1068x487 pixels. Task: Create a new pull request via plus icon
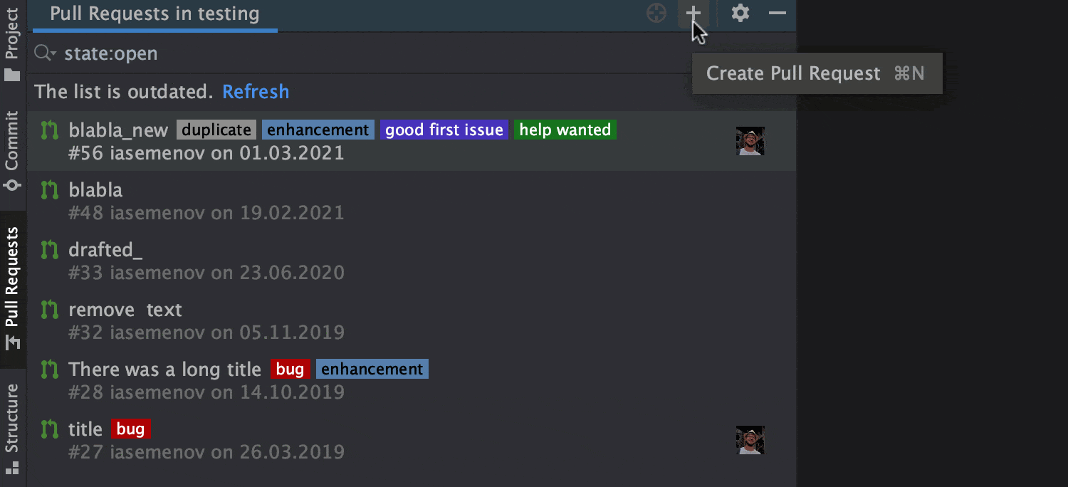coord(693,13)
